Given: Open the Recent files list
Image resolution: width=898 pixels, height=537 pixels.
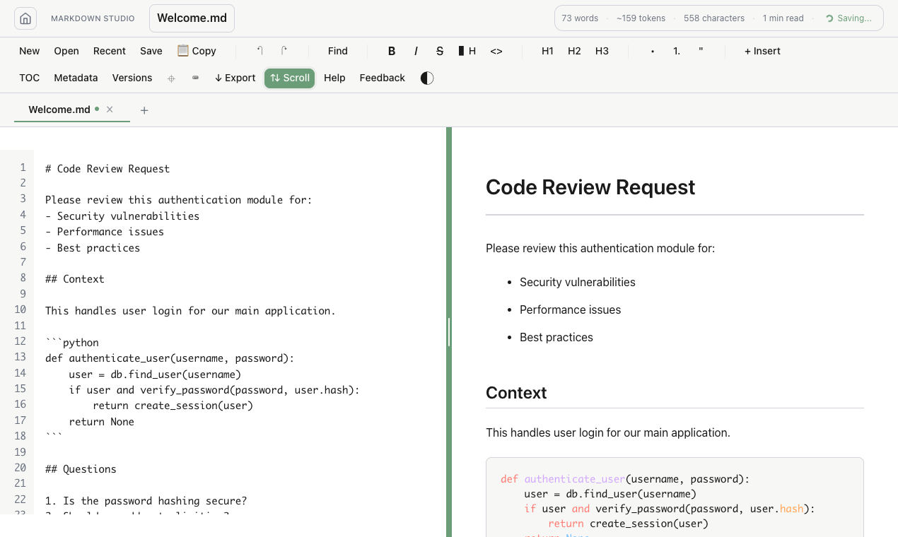Looking at the screenshot, I should click(110, 51).
